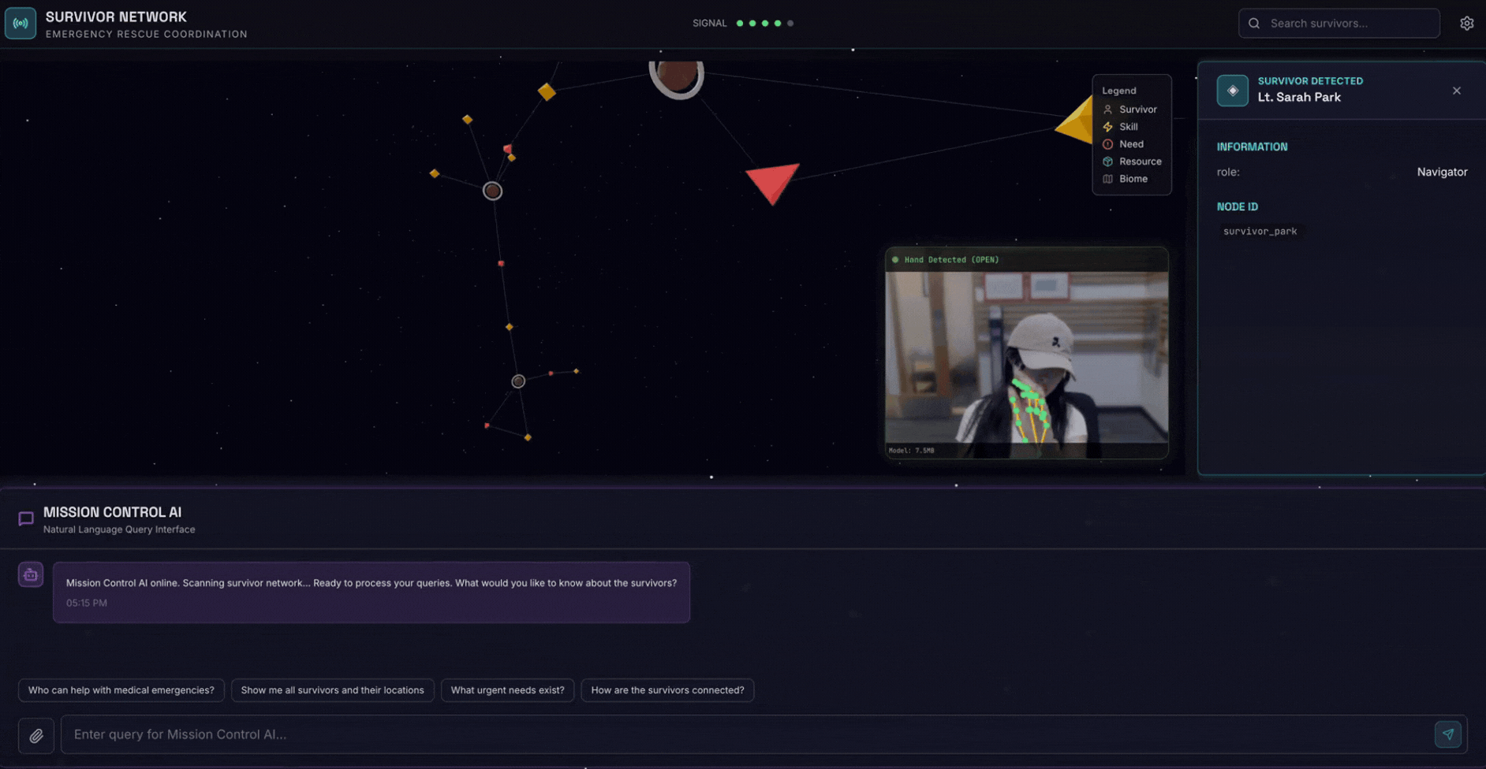Ask "Who can help with medical emergencies?"
This screenshot has width=1486, height=769.
[121, 690]
